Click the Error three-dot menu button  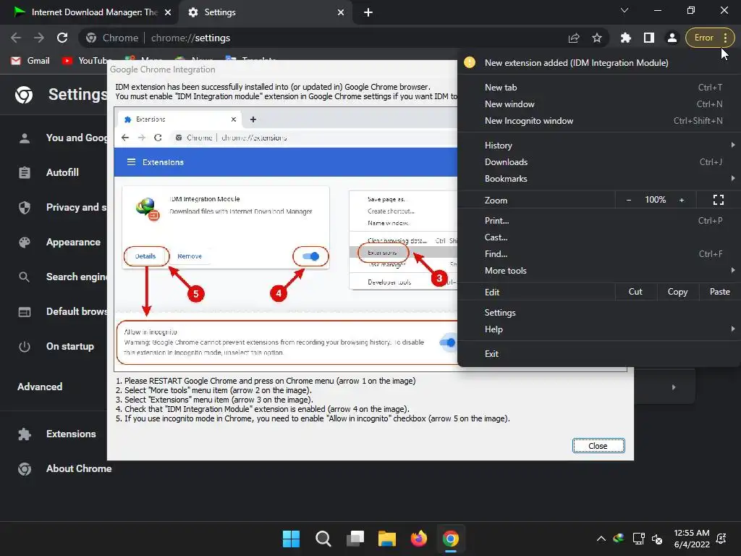point(710,38)
